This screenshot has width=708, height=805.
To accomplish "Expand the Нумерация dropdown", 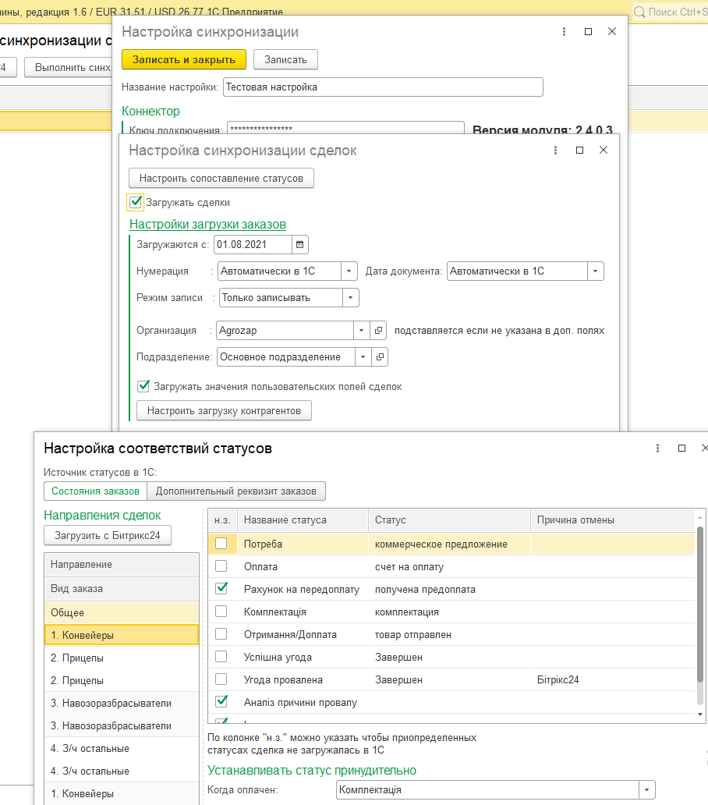I will [x=349, y=271].
